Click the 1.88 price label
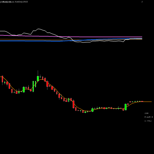The height and width of the screenshot is (154, 154). pos(146,113)
